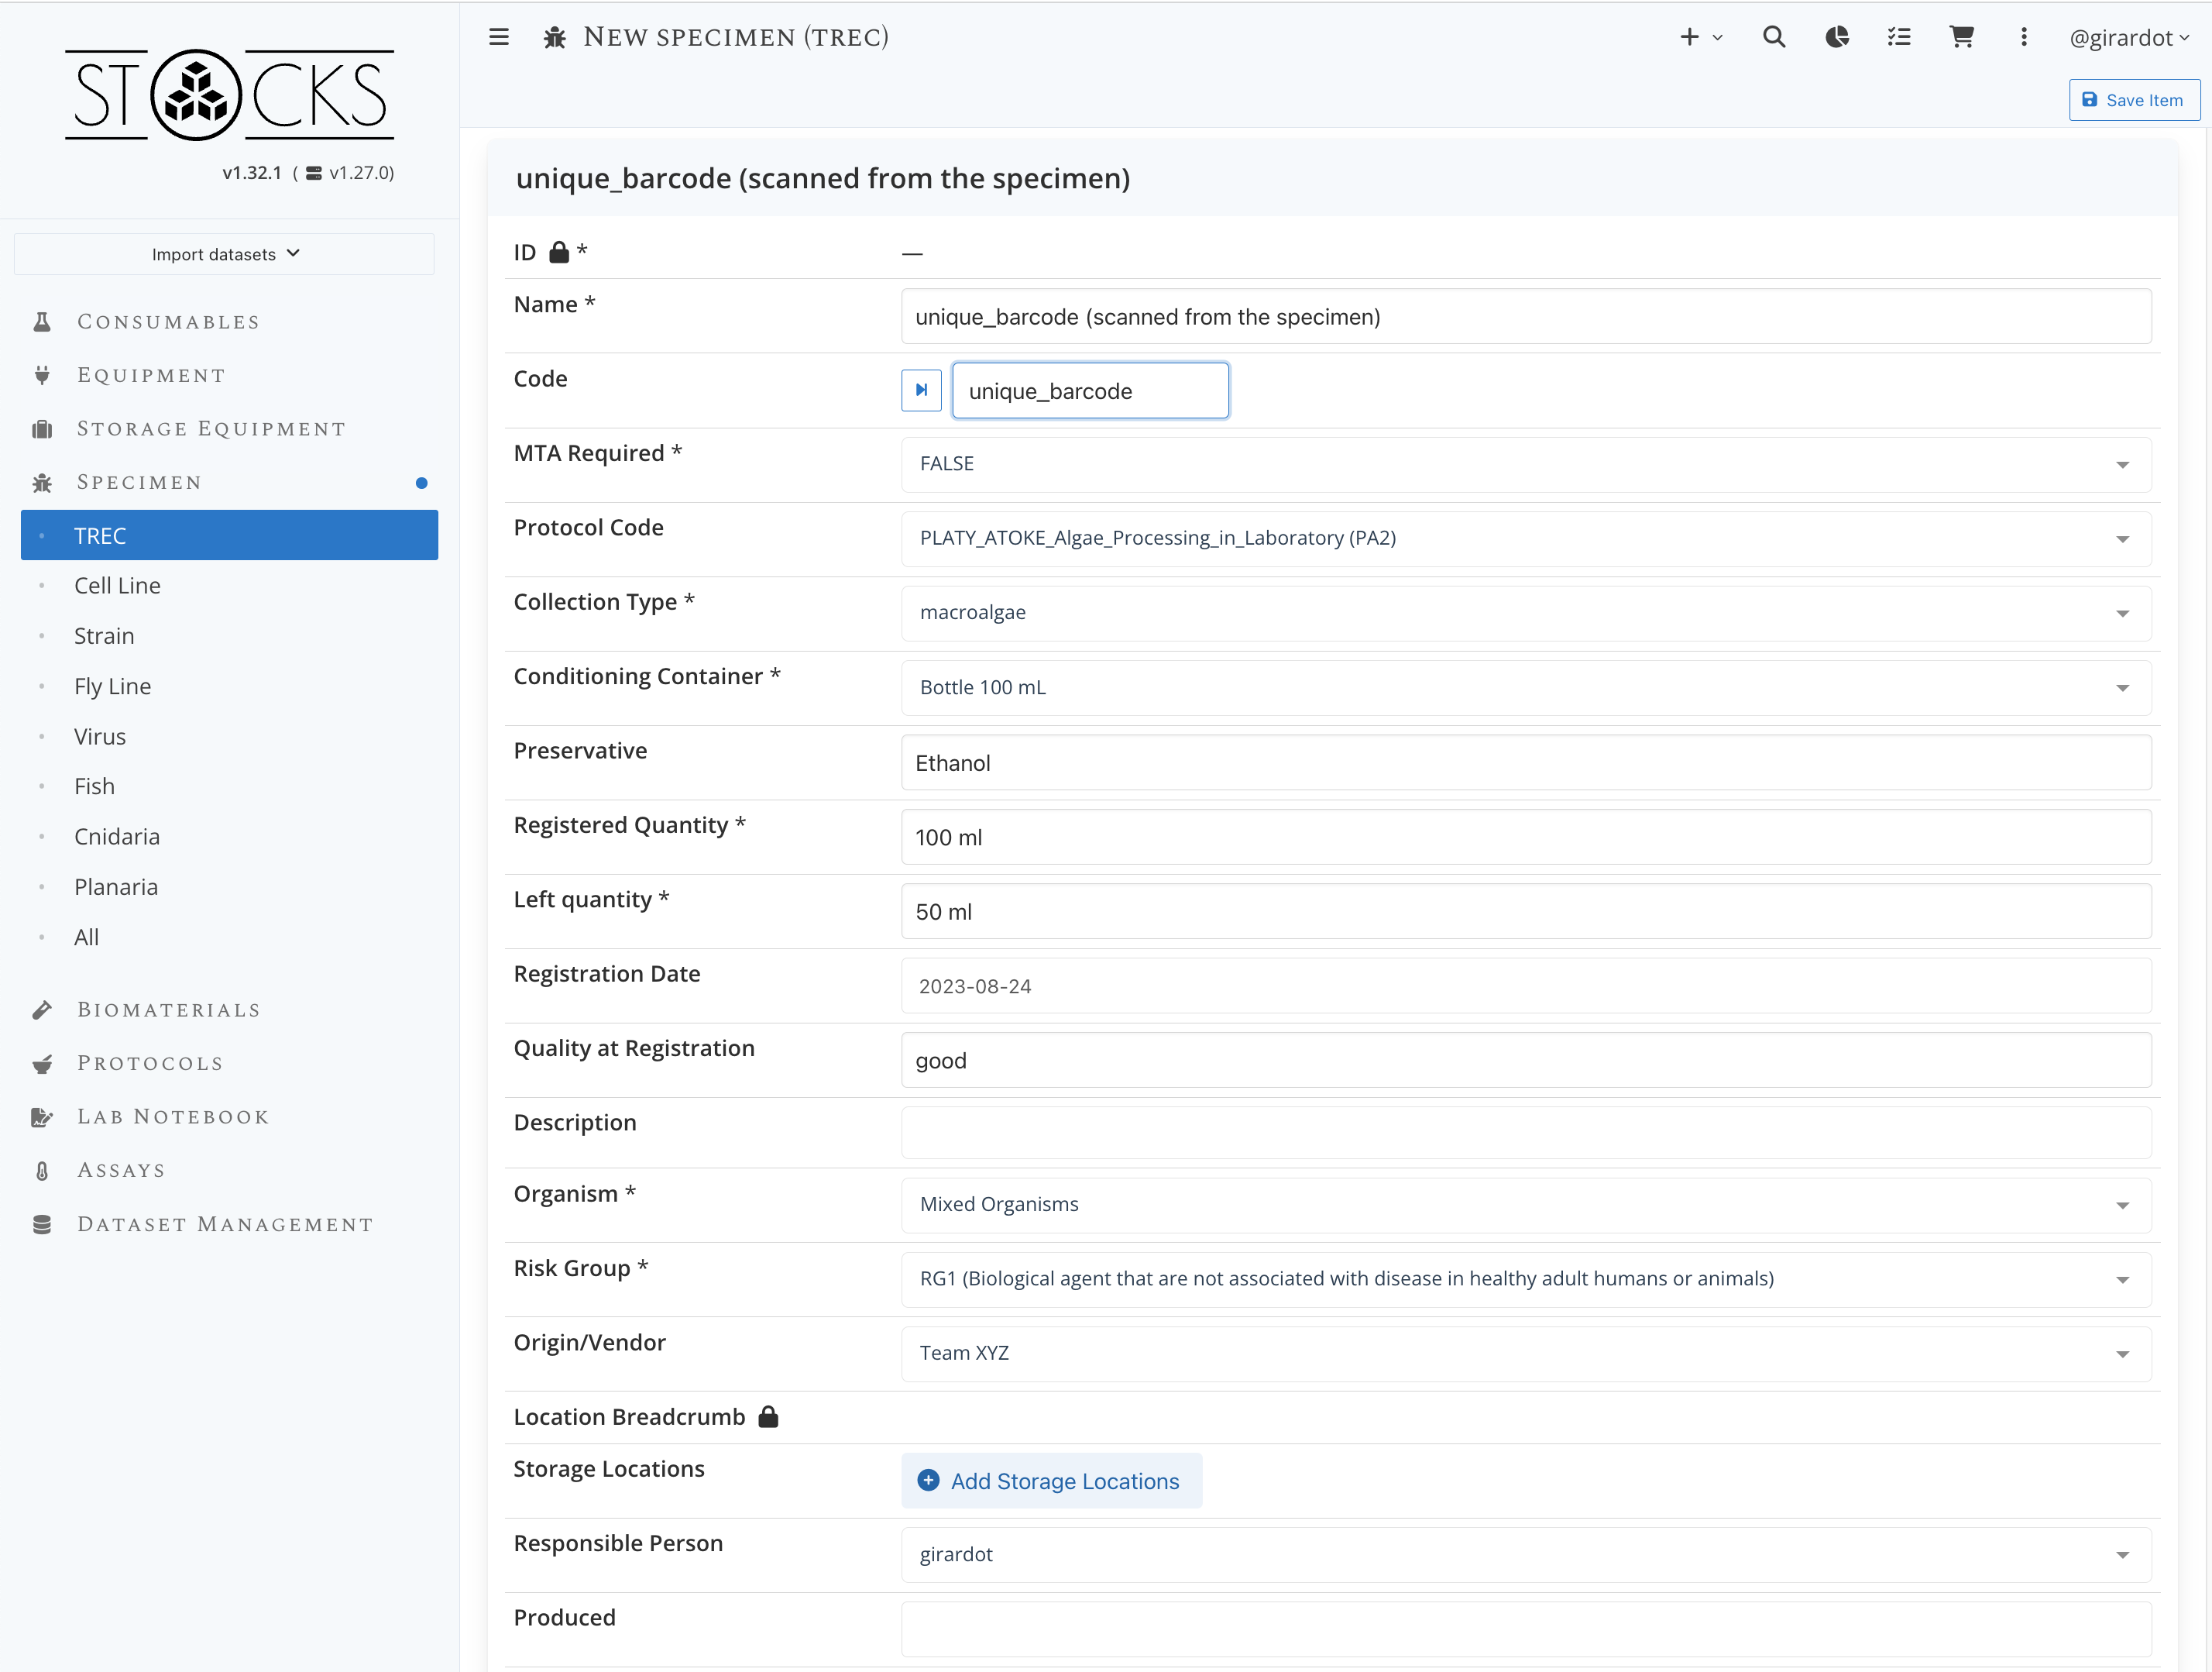Select Cell Line in sidebar
This screenshot has width=2212, height=1672.
coord(117,585)
